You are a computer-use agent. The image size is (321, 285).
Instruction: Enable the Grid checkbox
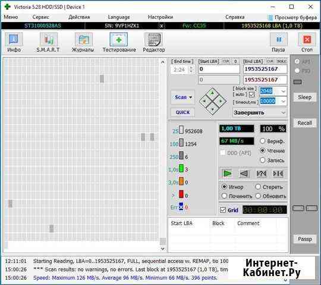pos(223,210)
